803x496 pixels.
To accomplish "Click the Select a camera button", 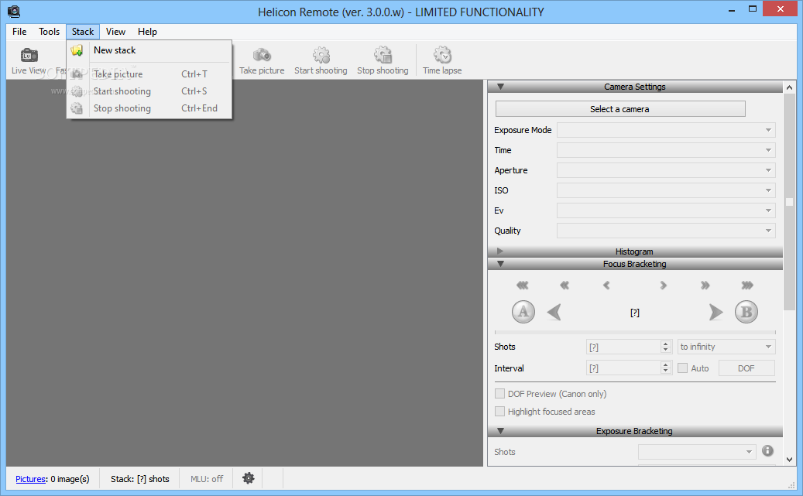I will click(620, 109).
